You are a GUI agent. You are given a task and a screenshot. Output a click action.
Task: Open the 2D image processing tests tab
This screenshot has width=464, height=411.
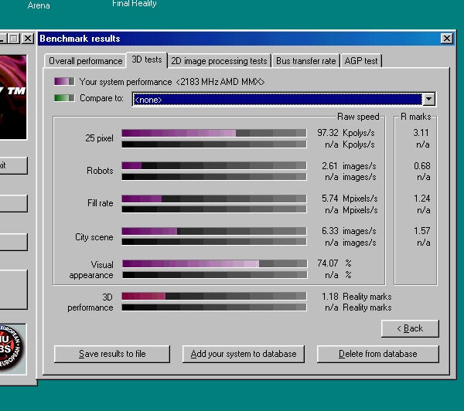[x=219, y=61]
